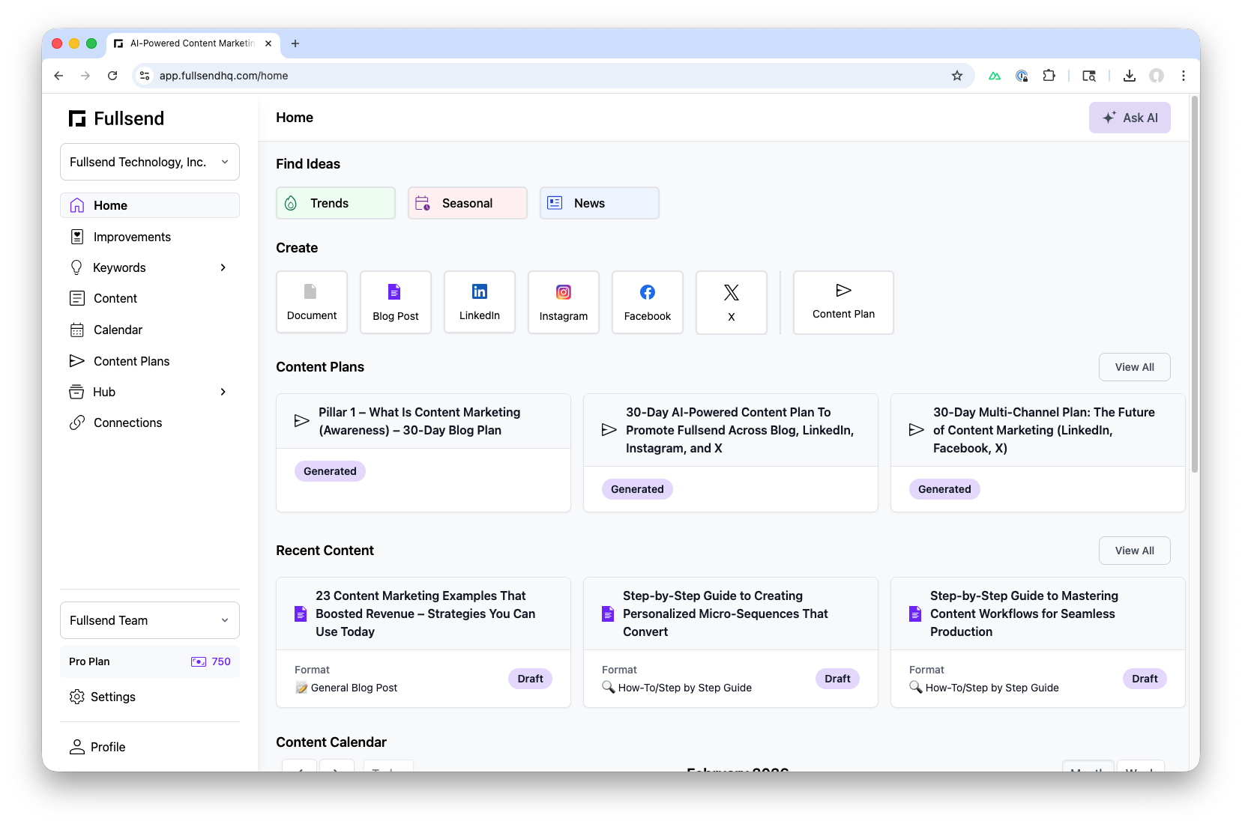
Task: Filter ideas by Seasonal
Action: (x=467, y=202)
